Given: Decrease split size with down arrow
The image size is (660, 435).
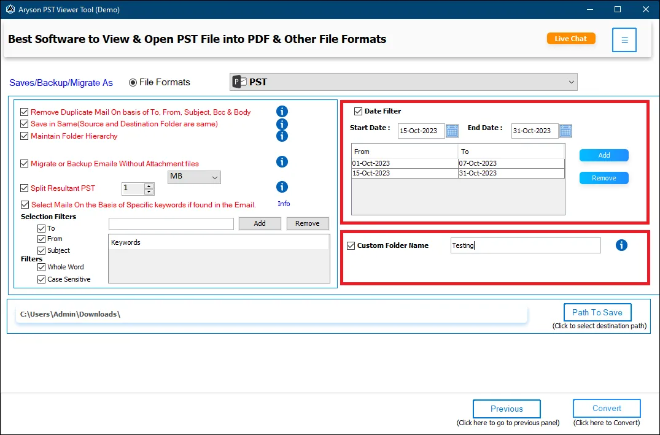Looking at the screenshot, I should click(149, 192).
